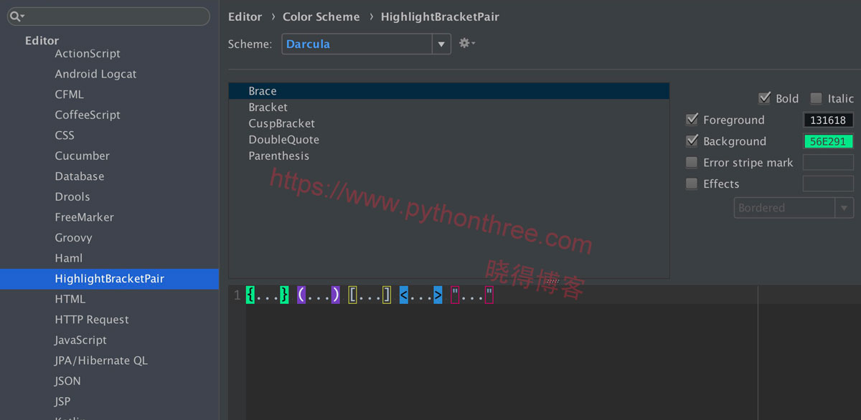
Task: Open the scheme actions gear menu
Action: [x=465, y=44]
